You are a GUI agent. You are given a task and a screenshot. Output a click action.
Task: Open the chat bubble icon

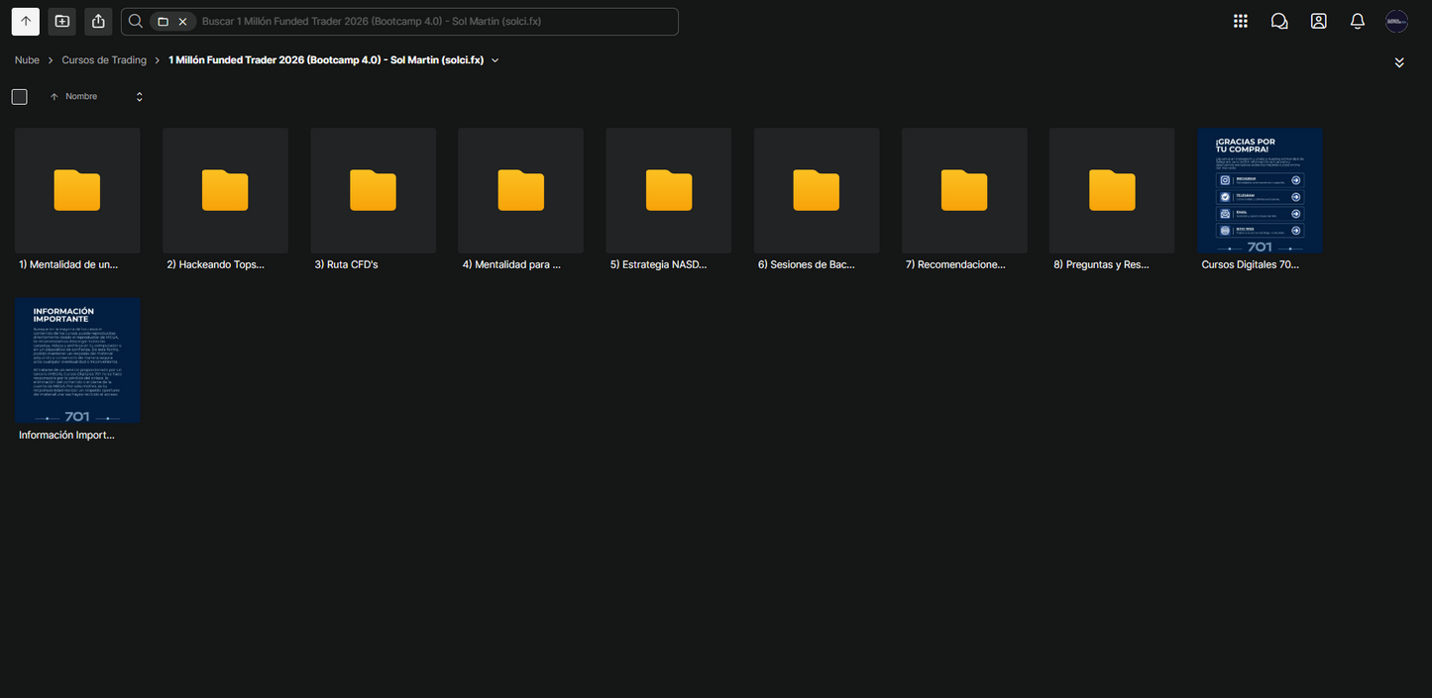point(1279,21)
